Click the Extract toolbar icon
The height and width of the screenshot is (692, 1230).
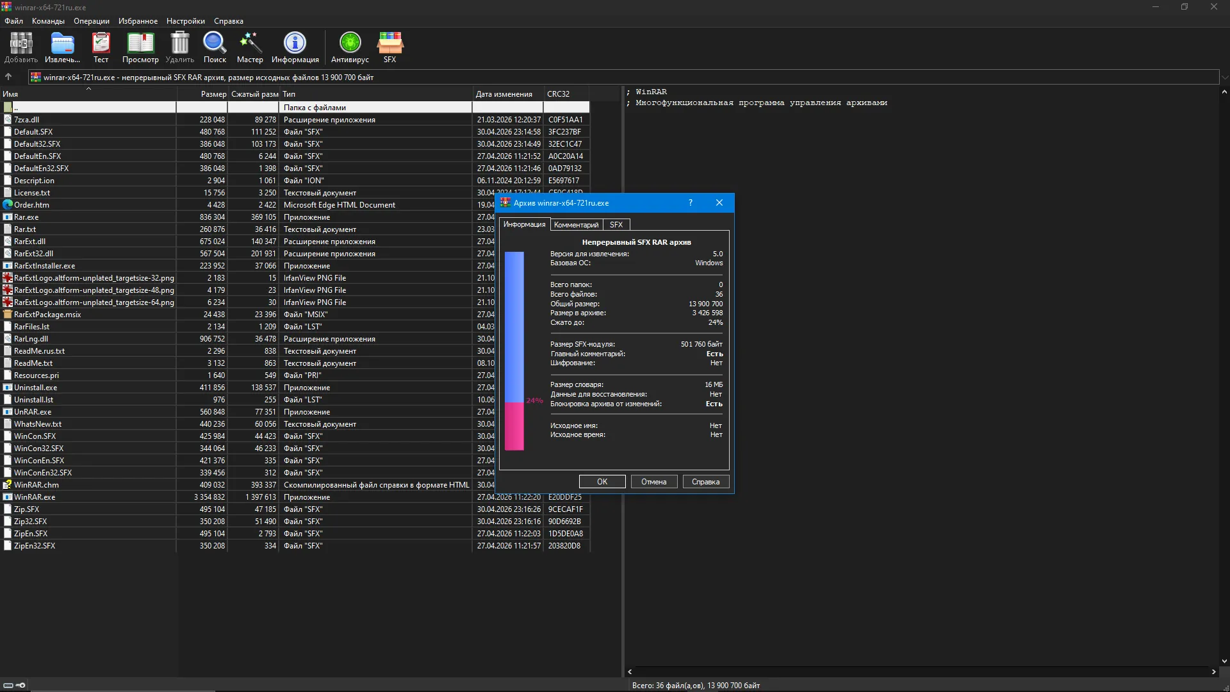pyautogui.click(x=62, y=47)
